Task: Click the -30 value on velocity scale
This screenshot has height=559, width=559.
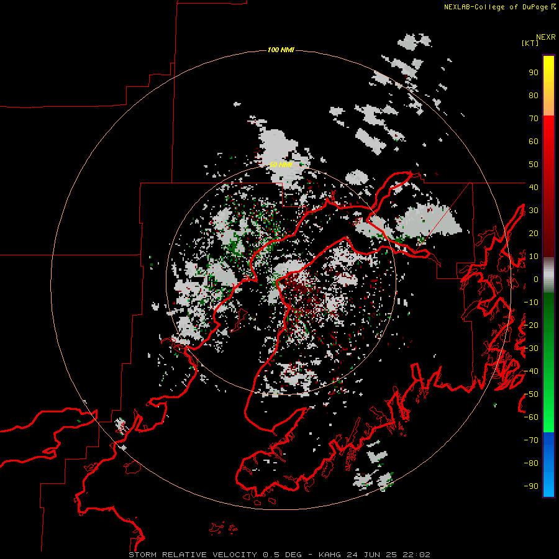Action: [531, 348]
